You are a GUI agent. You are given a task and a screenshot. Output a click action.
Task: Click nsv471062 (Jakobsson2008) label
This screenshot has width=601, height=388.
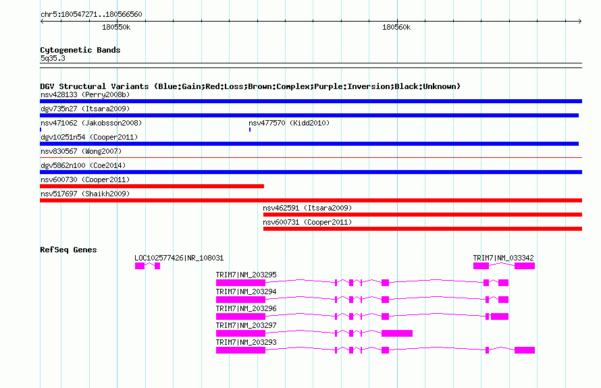pyautogui.click(x=91, y=123)
